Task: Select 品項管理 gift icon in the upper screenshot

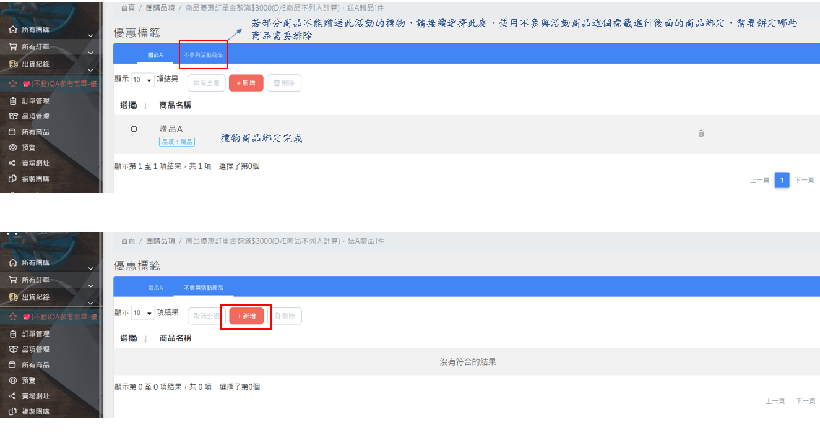Action: click(x=12, y=116)
